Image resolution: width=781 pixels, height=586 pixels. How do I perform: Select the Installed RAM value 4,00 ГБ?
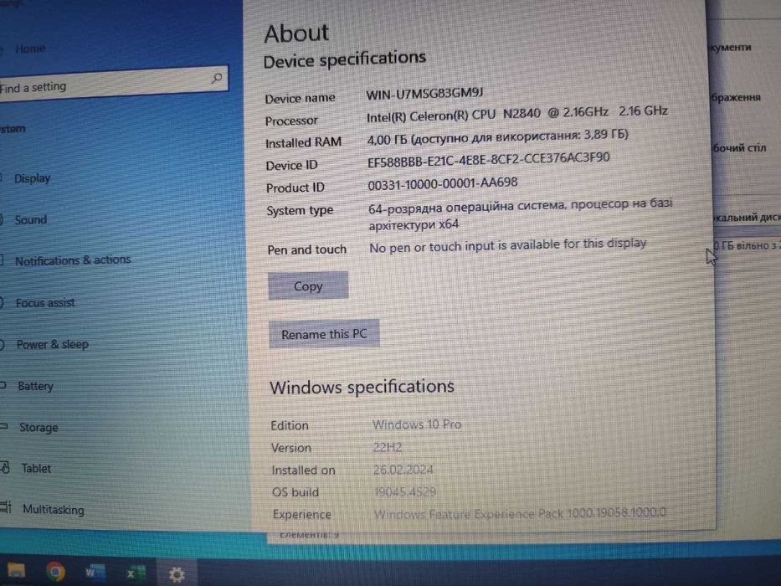497,136
